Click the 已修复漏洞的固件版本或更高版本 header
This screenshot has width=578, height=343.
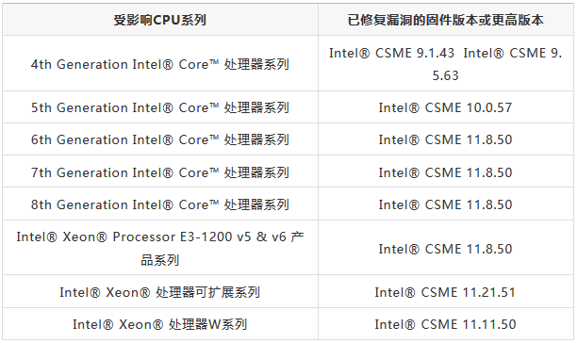point(446,20)
